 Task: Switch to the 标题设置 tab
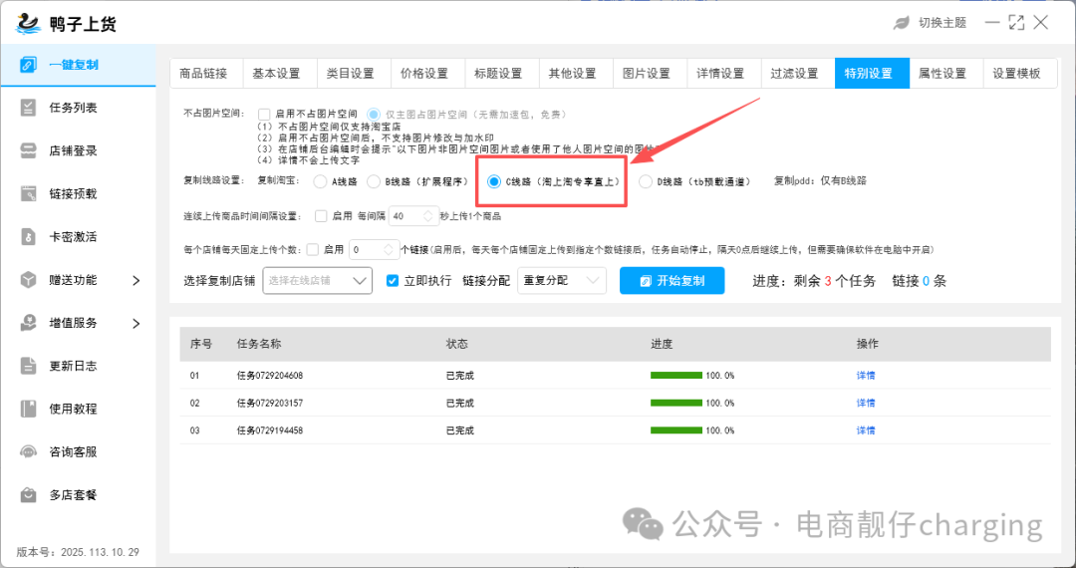pos(502,74)
